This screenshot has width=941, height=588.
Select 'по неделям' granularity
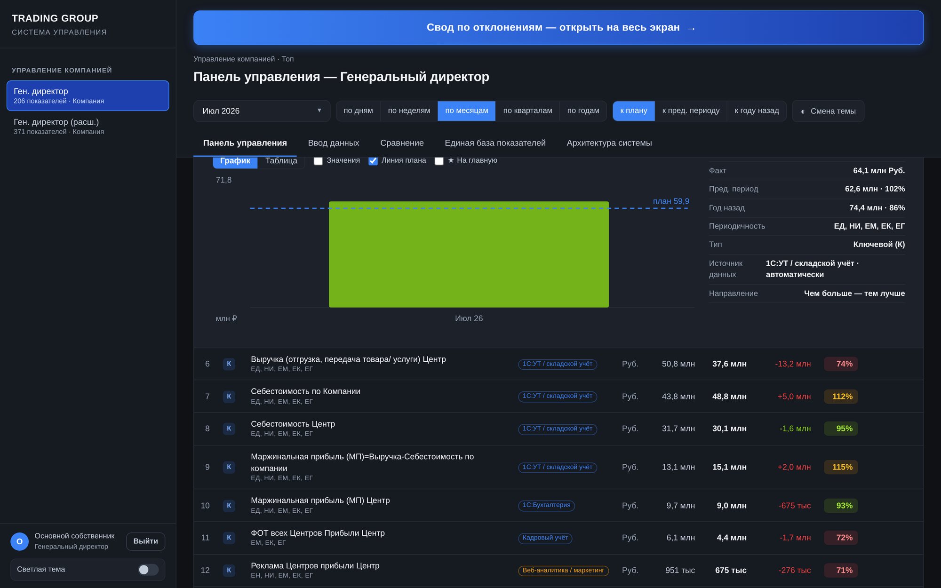click(x=409, y=111)
